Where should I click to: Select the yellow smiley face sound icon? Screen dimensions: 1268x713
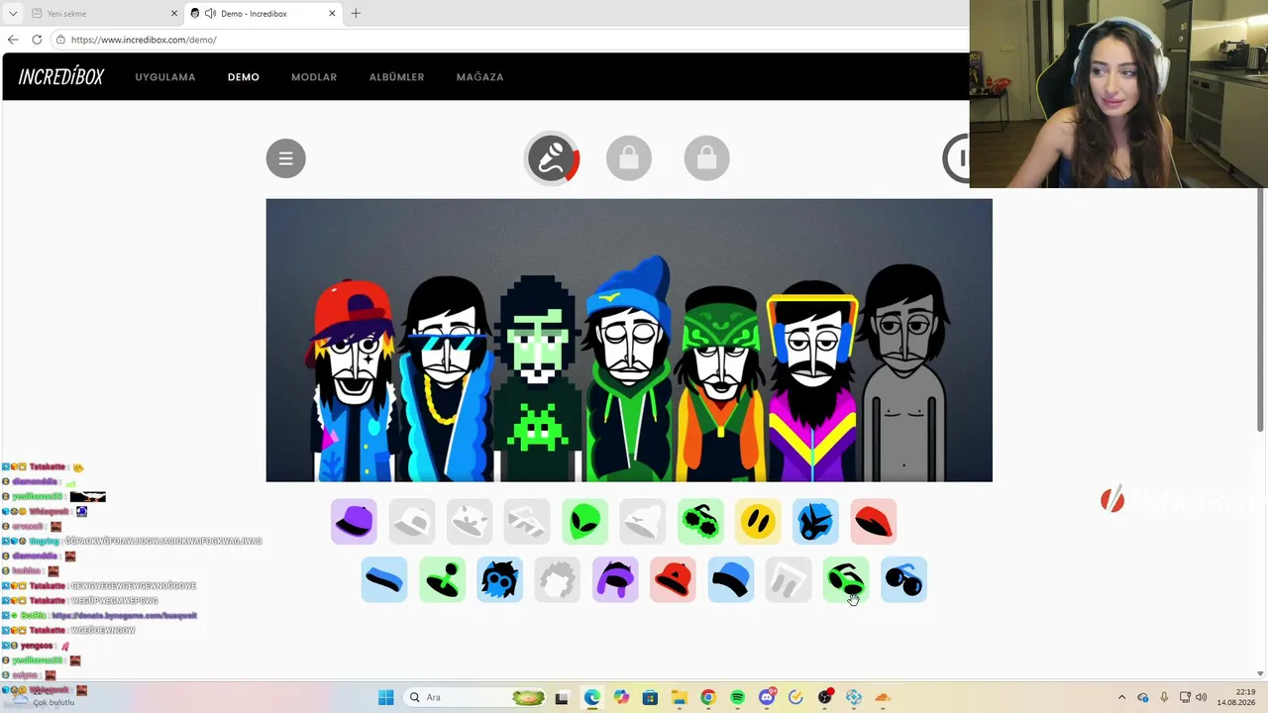[758, 521]
